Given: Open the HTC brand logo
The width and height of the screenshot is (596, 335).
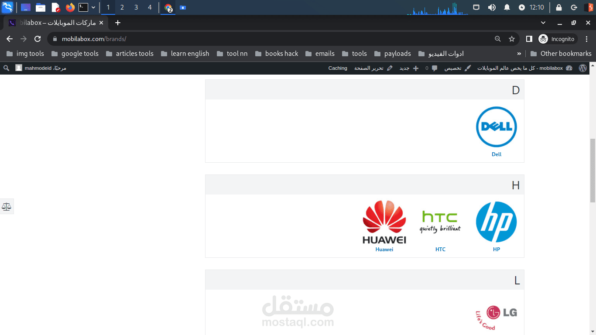Looking at the screenshot, I should (440, 222).
